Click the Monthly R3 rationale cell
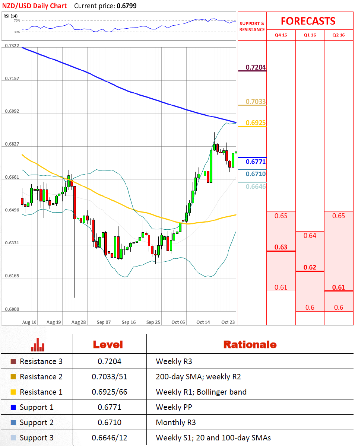The height and width of the screenshot is (446, 358). click(x=176, y=423)
